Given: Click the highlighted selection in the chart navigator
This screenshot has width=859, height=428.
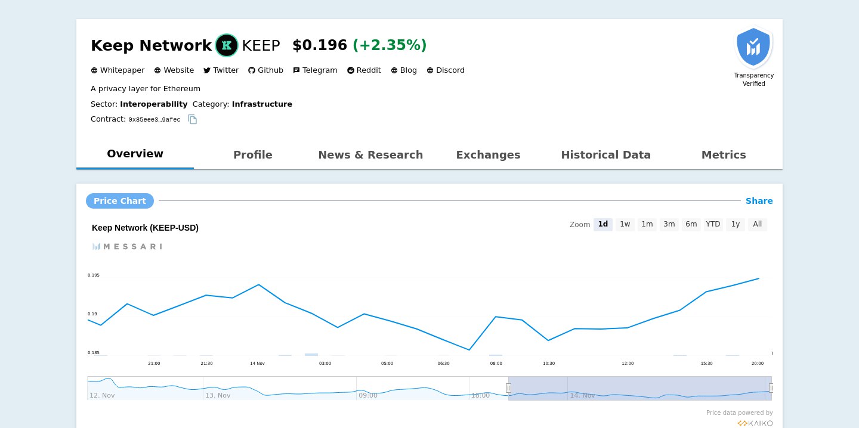Looking at the screenshot, I should point(640,388).
